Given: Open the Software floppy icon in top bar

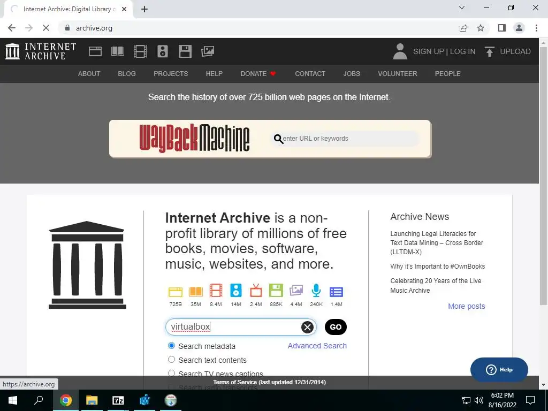Looking at the screenshot, I should pyautogui.click(x=185, y=51).
